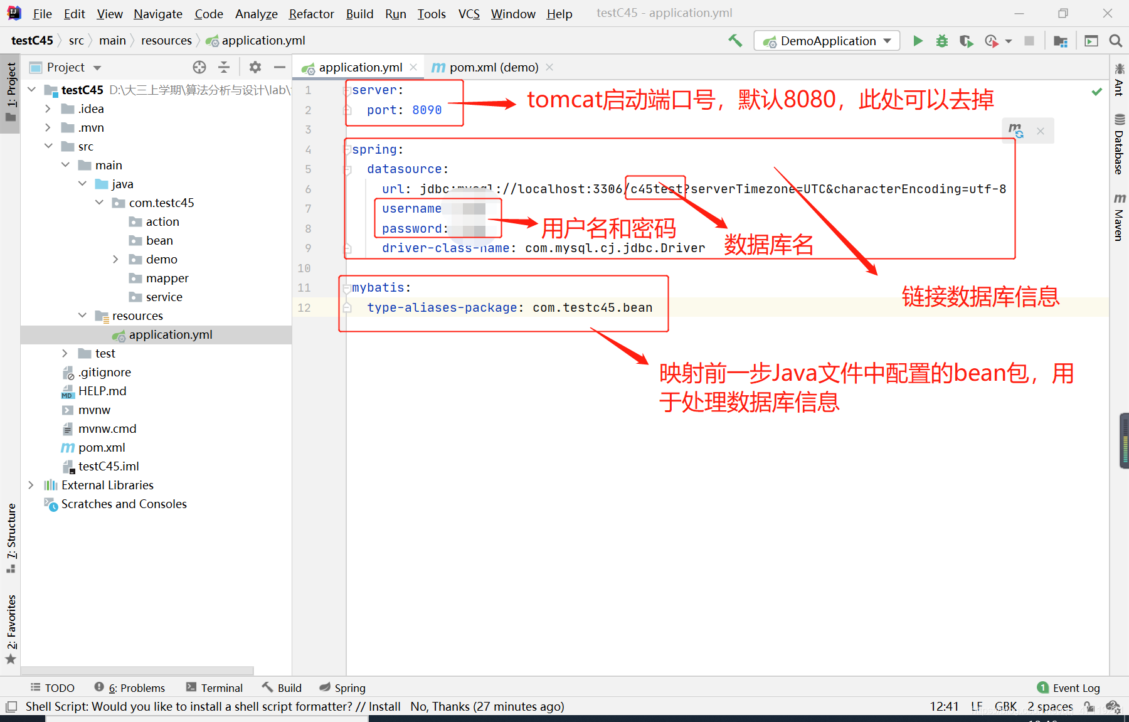Open DemoApplication run configuration dropdown
Viewport: 1129px width, 722px height.
click(827, 41)
